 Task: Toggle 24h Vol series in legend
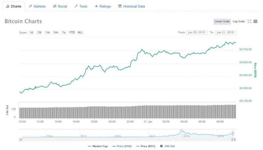[167, 146]
